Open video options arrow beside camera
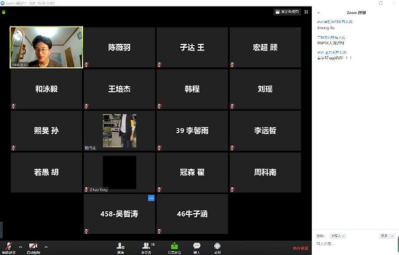Screen dimensions: 399x255 click(x=46, y=247)
